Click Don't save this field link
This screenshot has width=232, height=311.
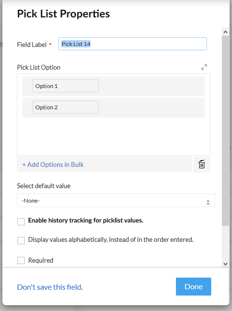50,287
